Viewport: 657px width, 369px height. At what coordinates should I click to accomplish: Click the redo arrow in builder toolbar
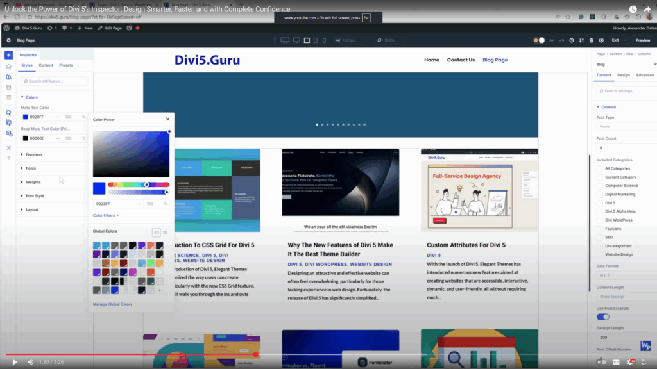(x=561, y=40)
